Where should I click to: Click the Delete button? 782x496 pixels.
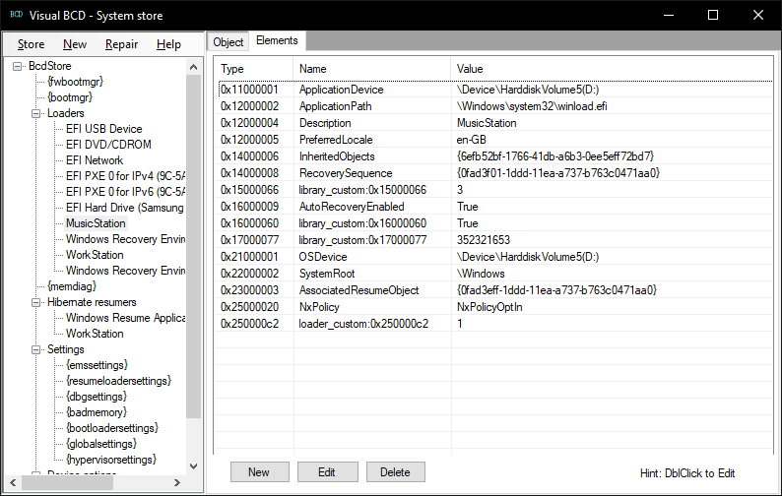[396, 472]
